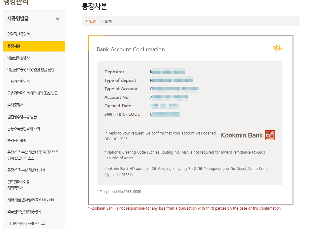Click the Type of Account label
314x229 pixels.
point(121,89)
